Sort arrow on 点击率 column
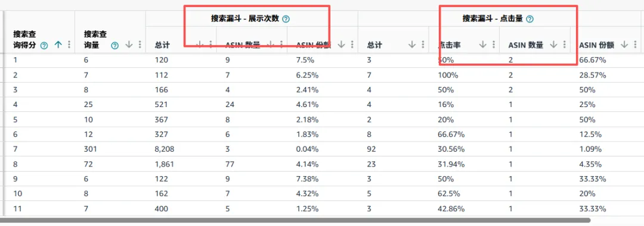644x226 pixels. 482,45
